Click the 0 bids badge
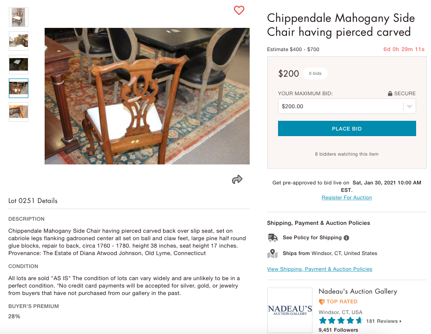Screen dimensions: 431x334 (315, 73)
